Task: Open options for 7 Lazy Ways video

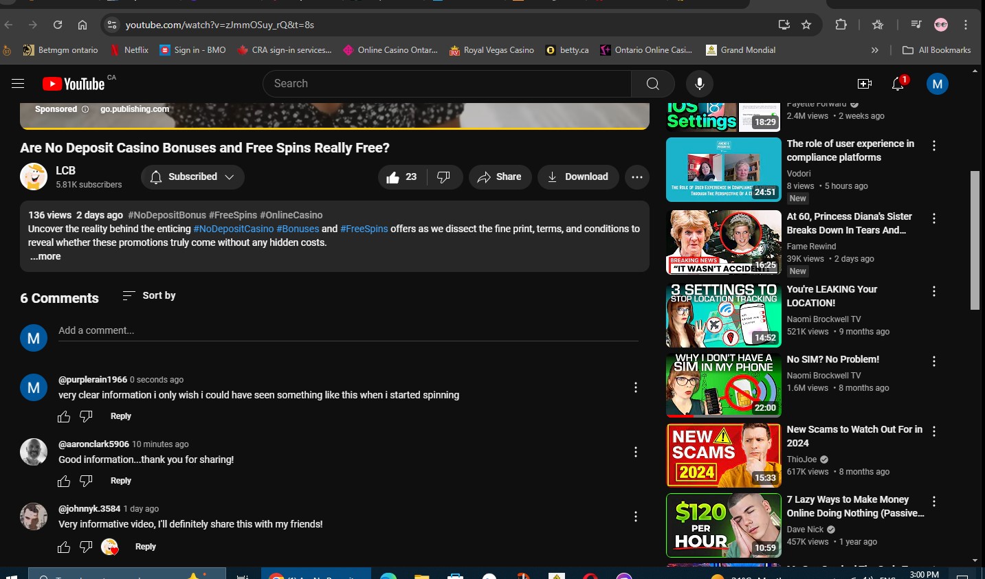Action: coord(934,501)
